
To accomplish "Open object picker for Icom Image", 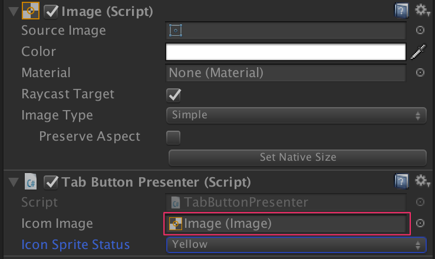I will click(x=420, y=223).
